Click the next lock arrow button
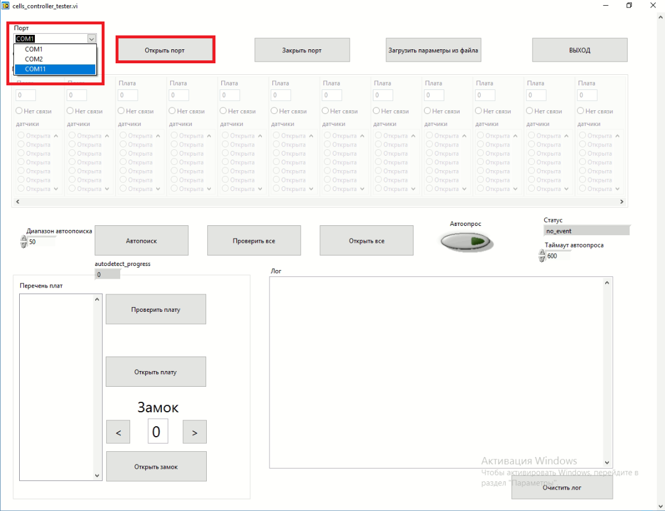665x511 pixels. (195, 432)
